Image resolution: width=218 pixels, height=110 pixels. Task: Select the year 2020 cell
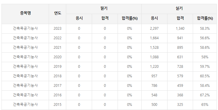pyautogui.click(x=58, y=57)
